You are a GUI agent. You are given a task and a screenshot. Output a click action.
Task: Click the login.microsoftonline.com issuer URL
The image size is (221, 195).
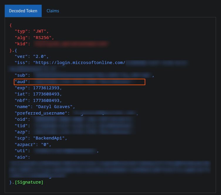click(79, 63)
